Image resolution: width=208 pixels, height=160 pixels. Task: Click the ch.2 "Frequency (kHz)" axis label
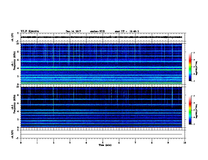click(x=14, y=104)
